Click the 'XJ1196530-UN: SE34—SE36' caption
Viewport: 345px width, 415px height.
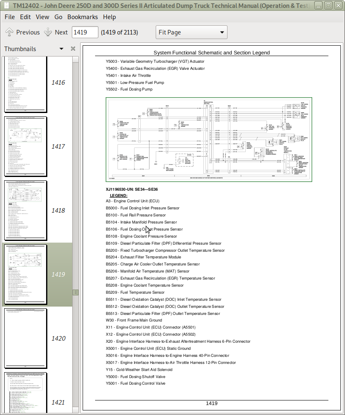coord(132,189)
